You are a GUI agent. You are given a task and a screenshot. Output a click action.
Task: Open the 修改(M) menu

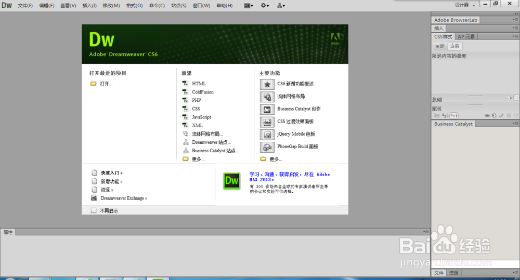(111, 6)
